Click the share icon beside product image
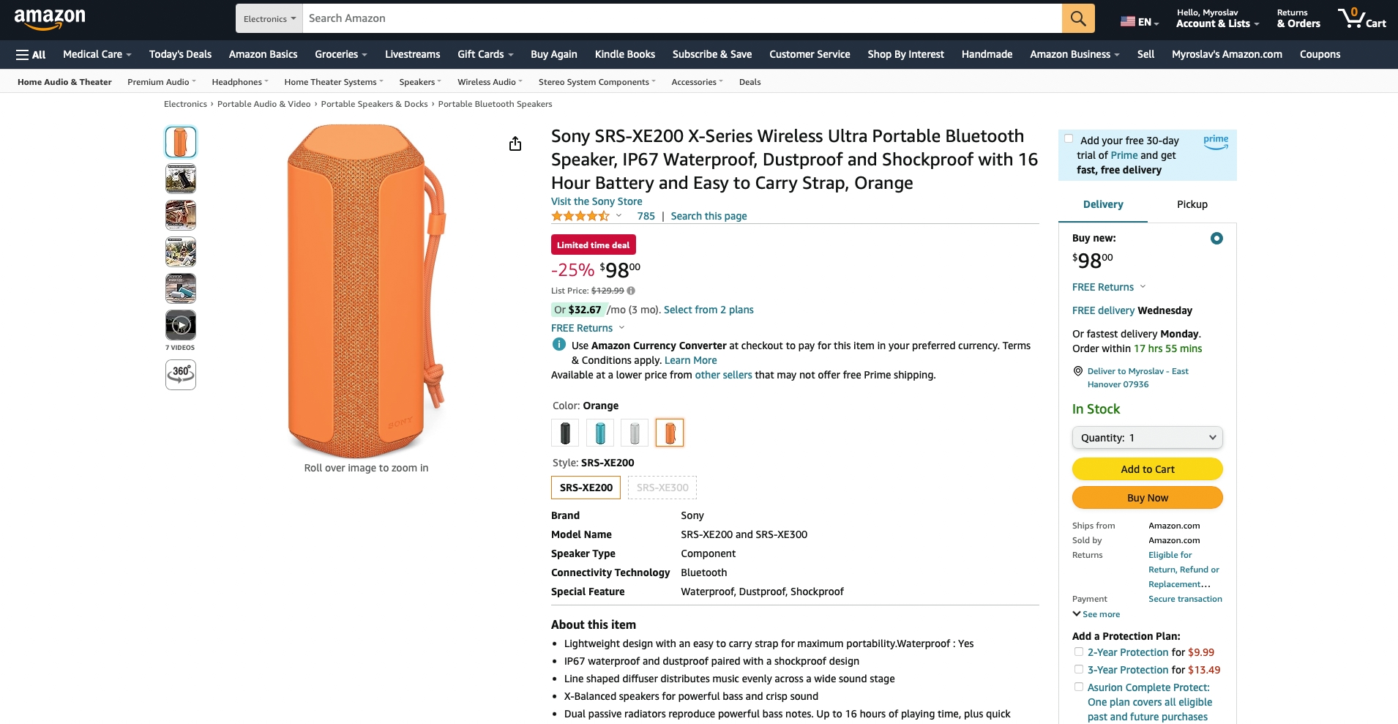Screen dimensions: 1398x724 tap(515, 143)
